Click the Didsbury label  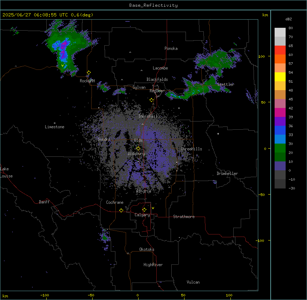coord(136,154)
